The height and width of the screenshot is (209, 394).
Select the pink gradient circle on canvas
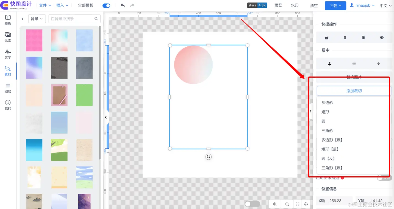[x=193, y=65]
